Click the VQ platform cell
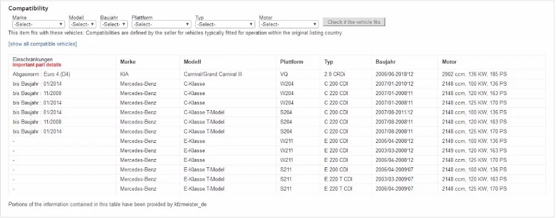The image size is (556, 218). coord(284,75)
